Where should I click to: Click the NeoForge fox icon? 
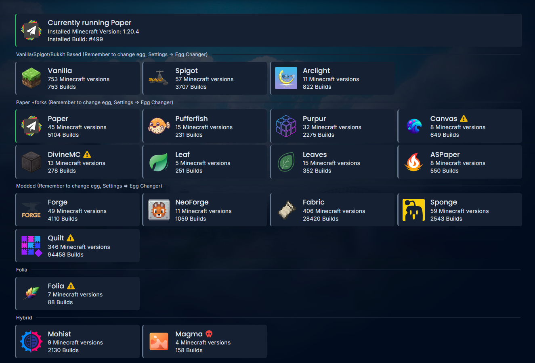[159, 210]
